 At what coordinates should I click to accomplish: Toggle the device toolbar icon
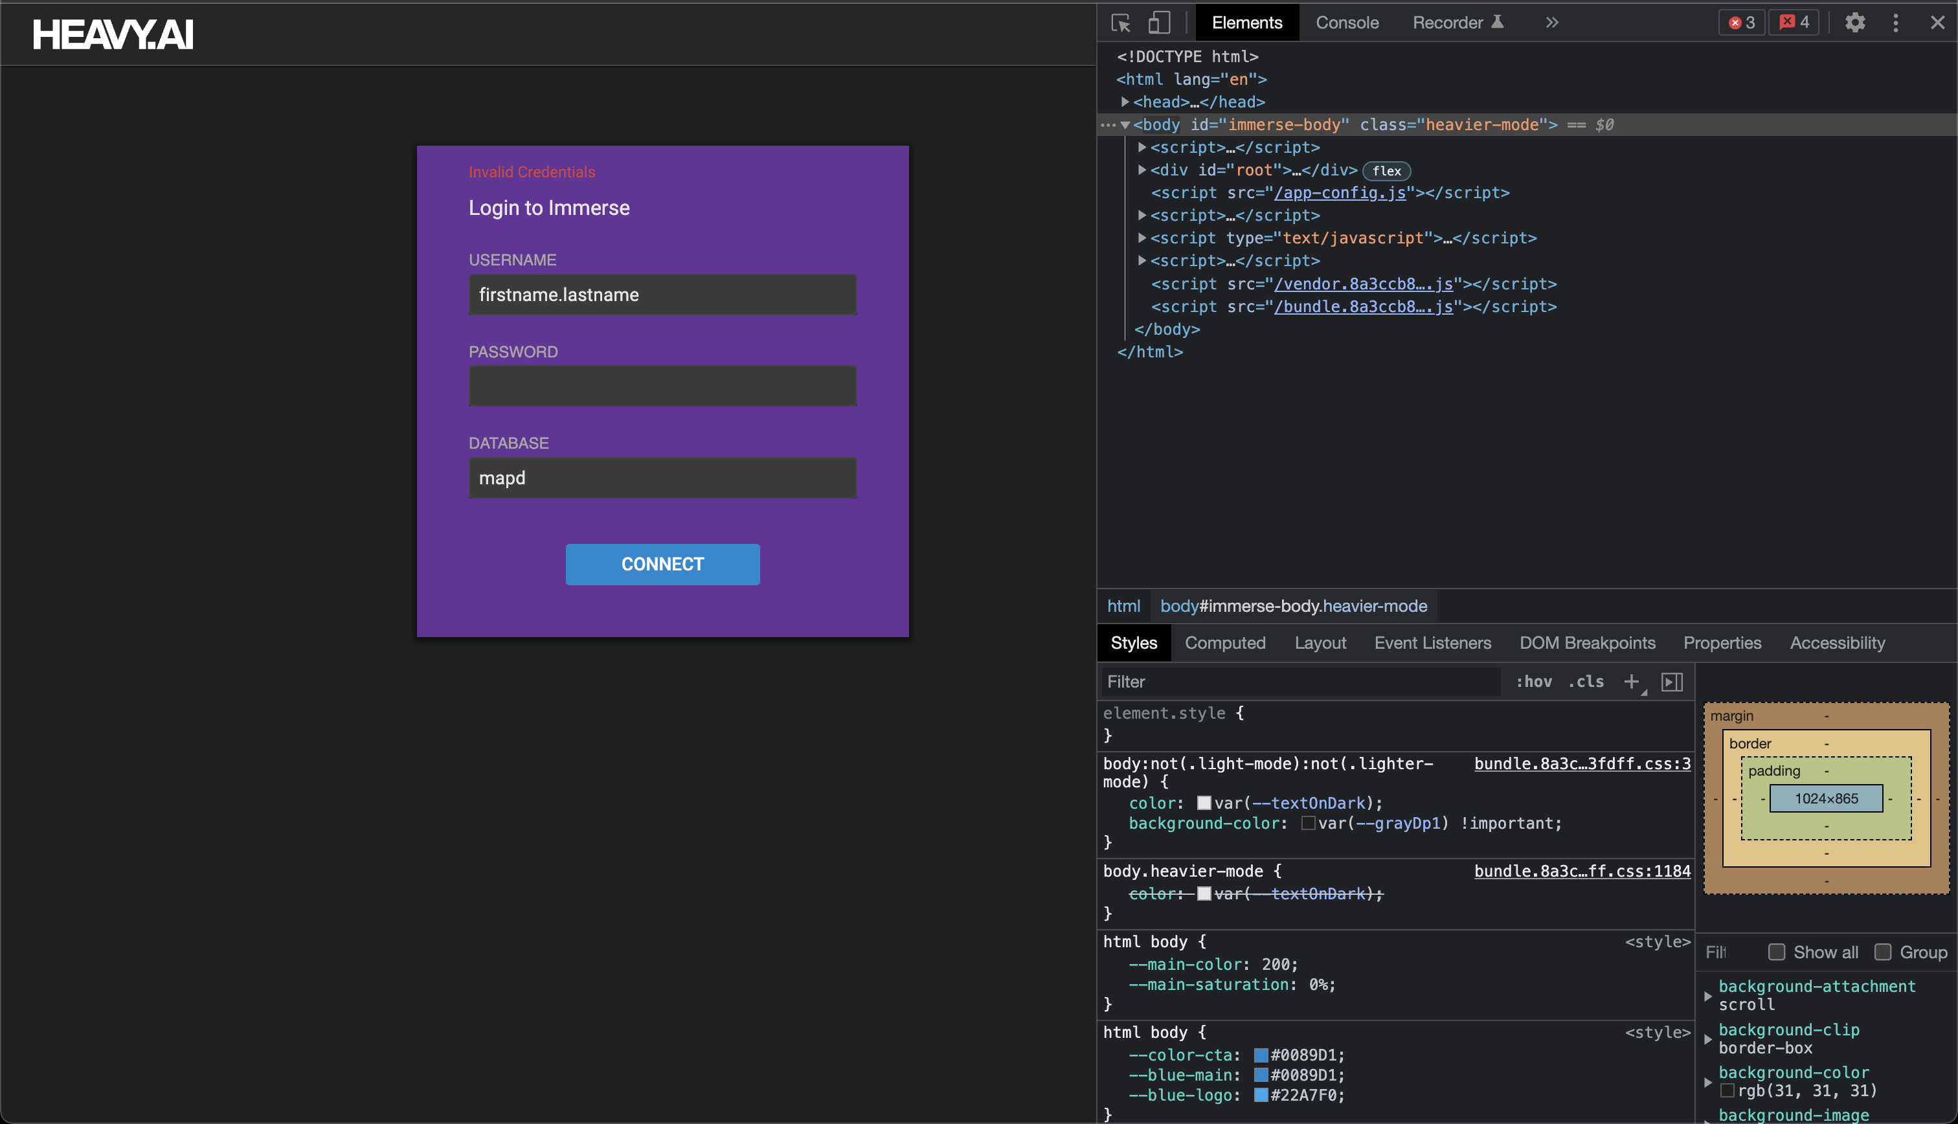[x=1158, y=23]
